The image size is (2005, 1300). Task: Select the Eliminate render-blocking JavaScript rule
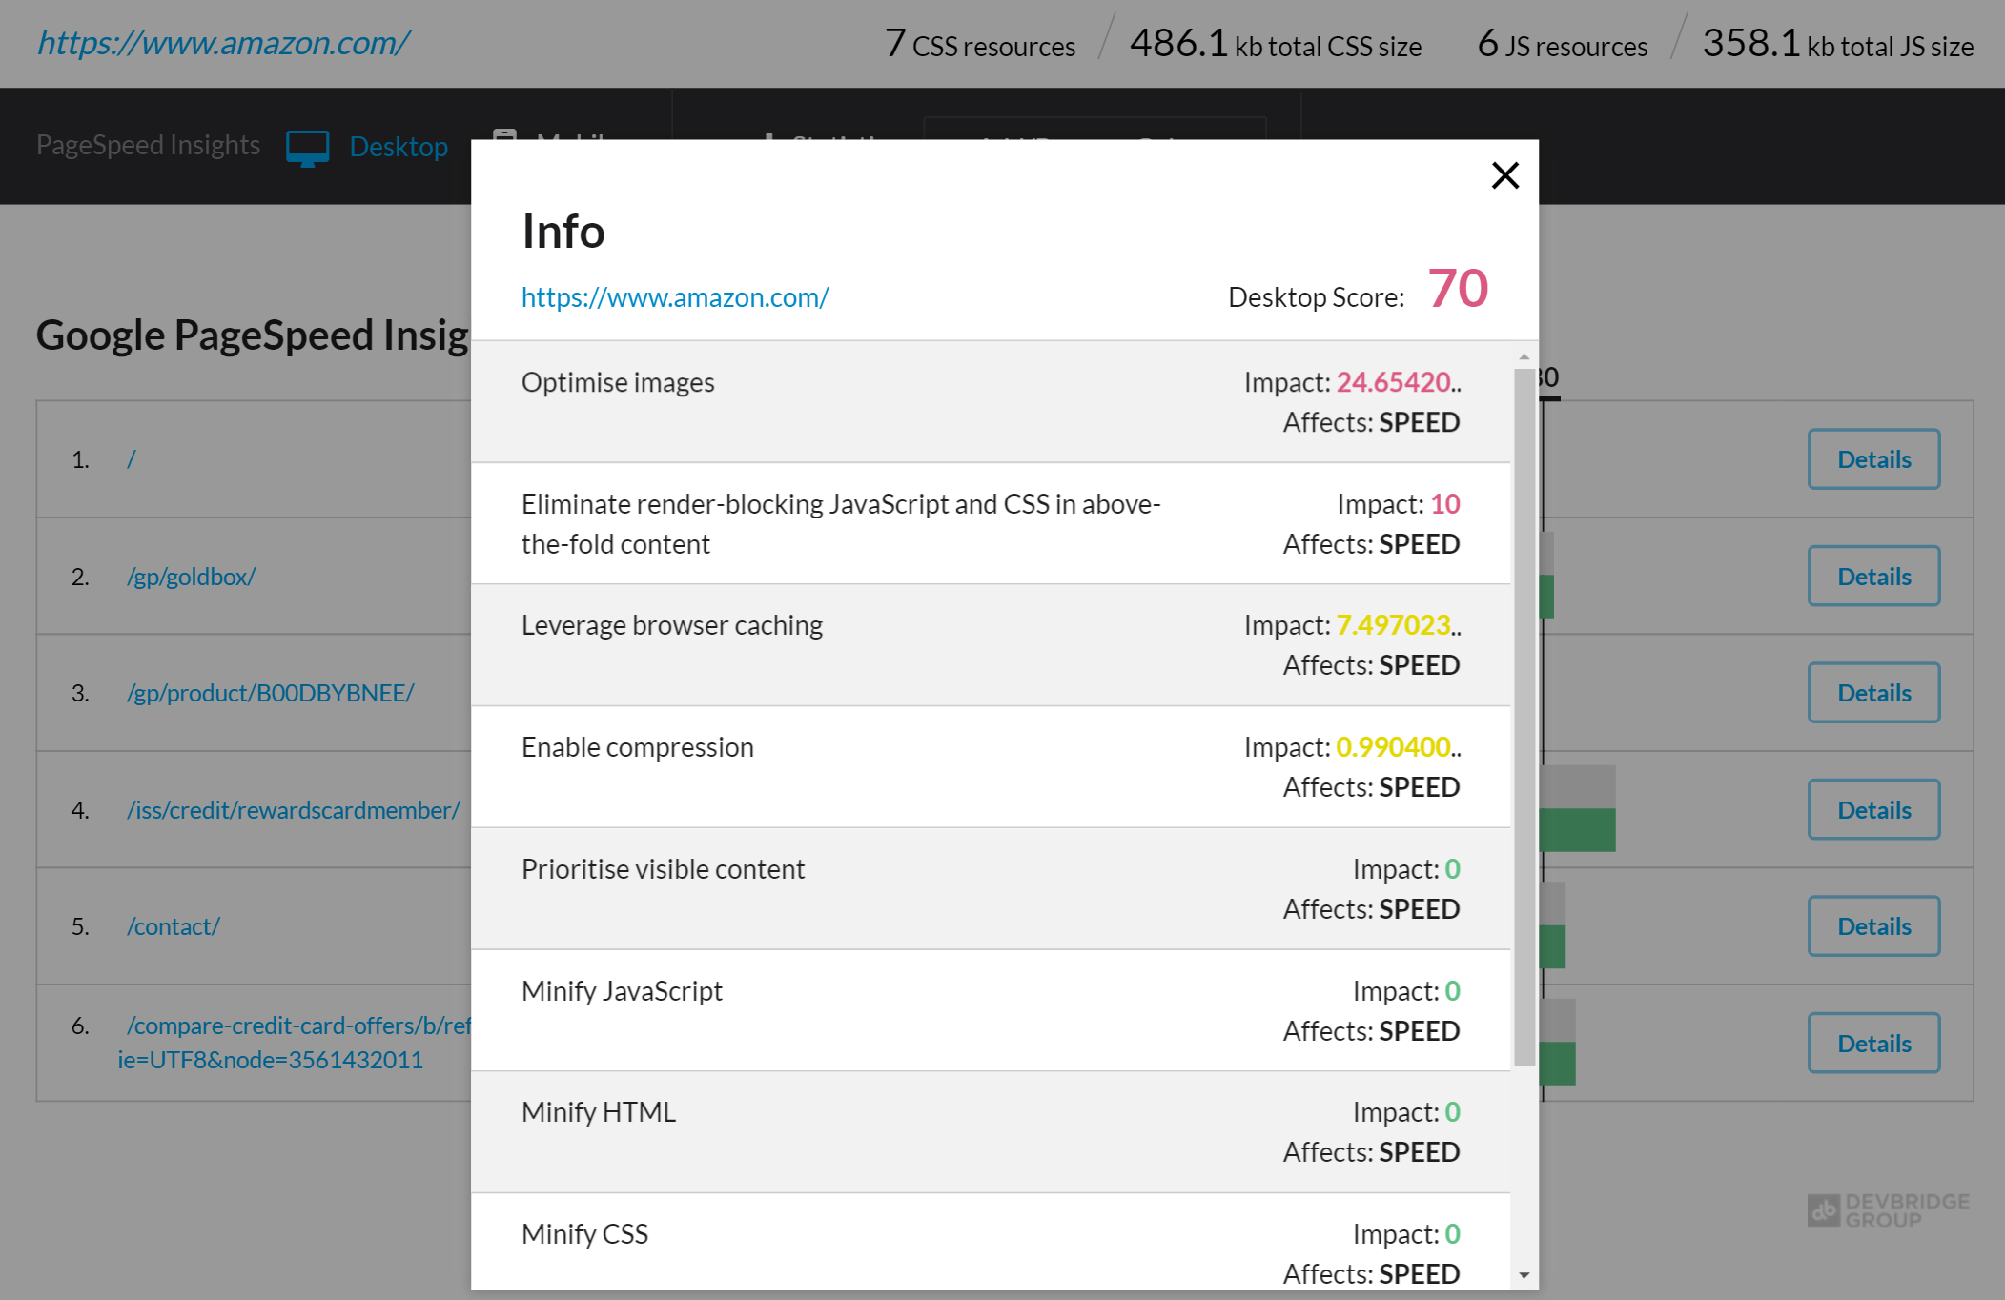(991, 523)
